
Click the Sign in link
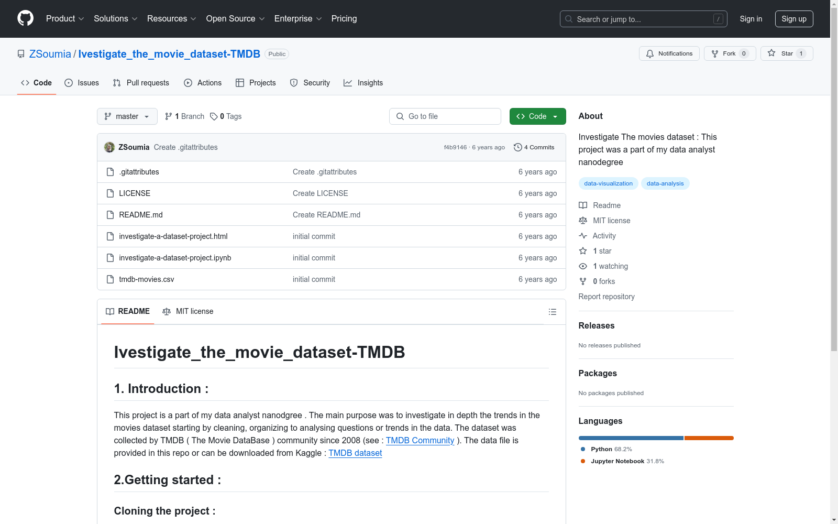click(x=751, y=19)
